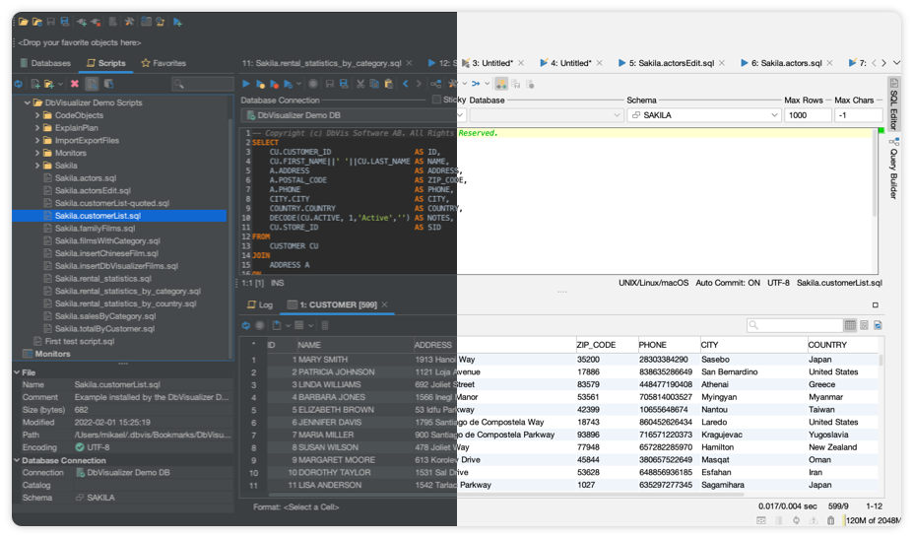Reload the scripts tree with refresh icon

point(19,84)
